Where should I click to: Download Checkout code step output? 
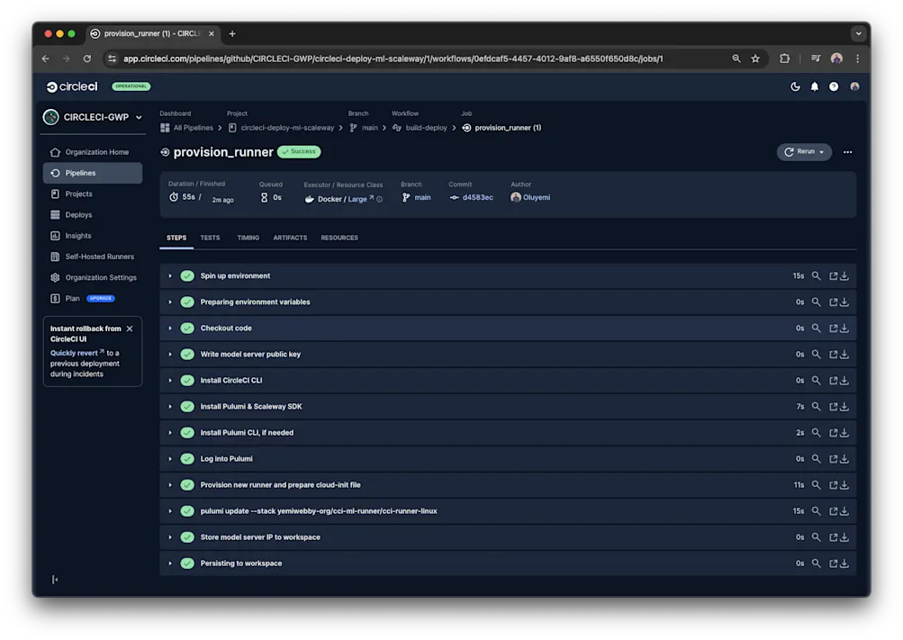844,328
